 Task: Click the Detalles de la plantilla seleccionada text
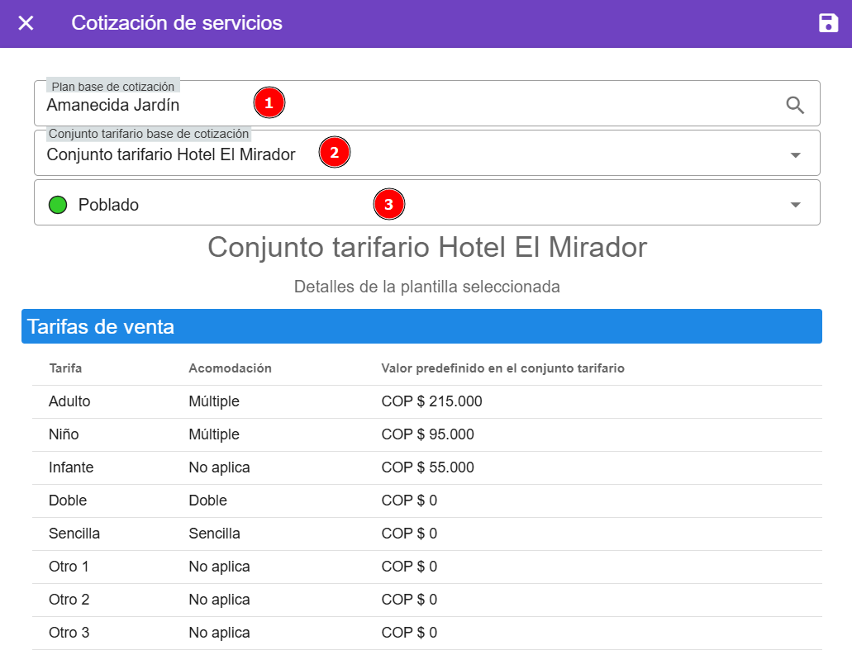point(427,287)
